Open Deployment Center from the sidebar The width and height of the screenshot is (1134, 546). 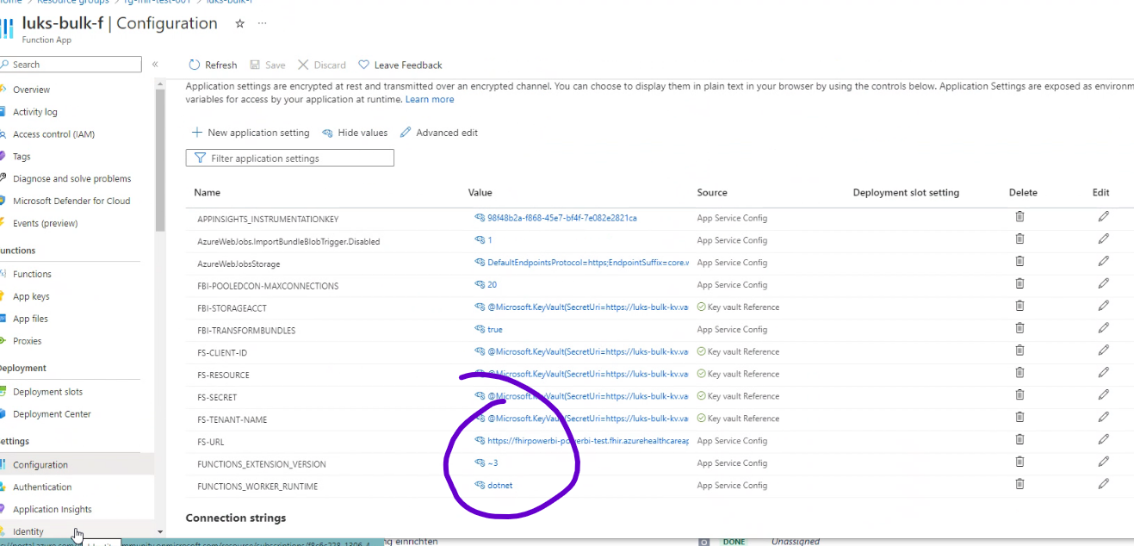pos(50,413)
